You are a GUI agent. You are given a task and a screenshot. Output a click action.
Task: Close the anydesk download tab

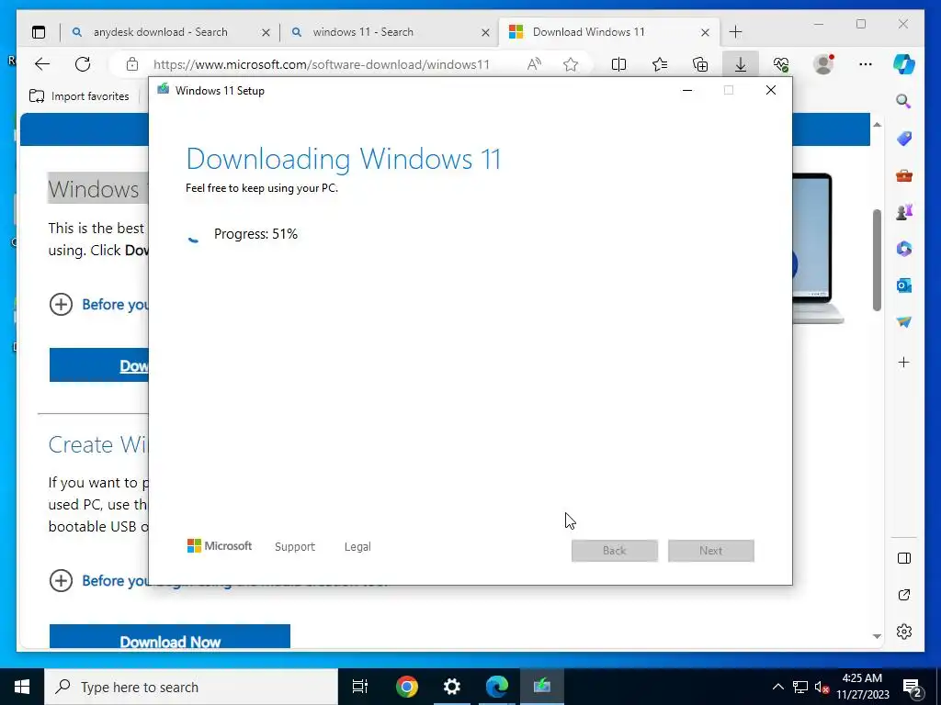click(266, 32)
